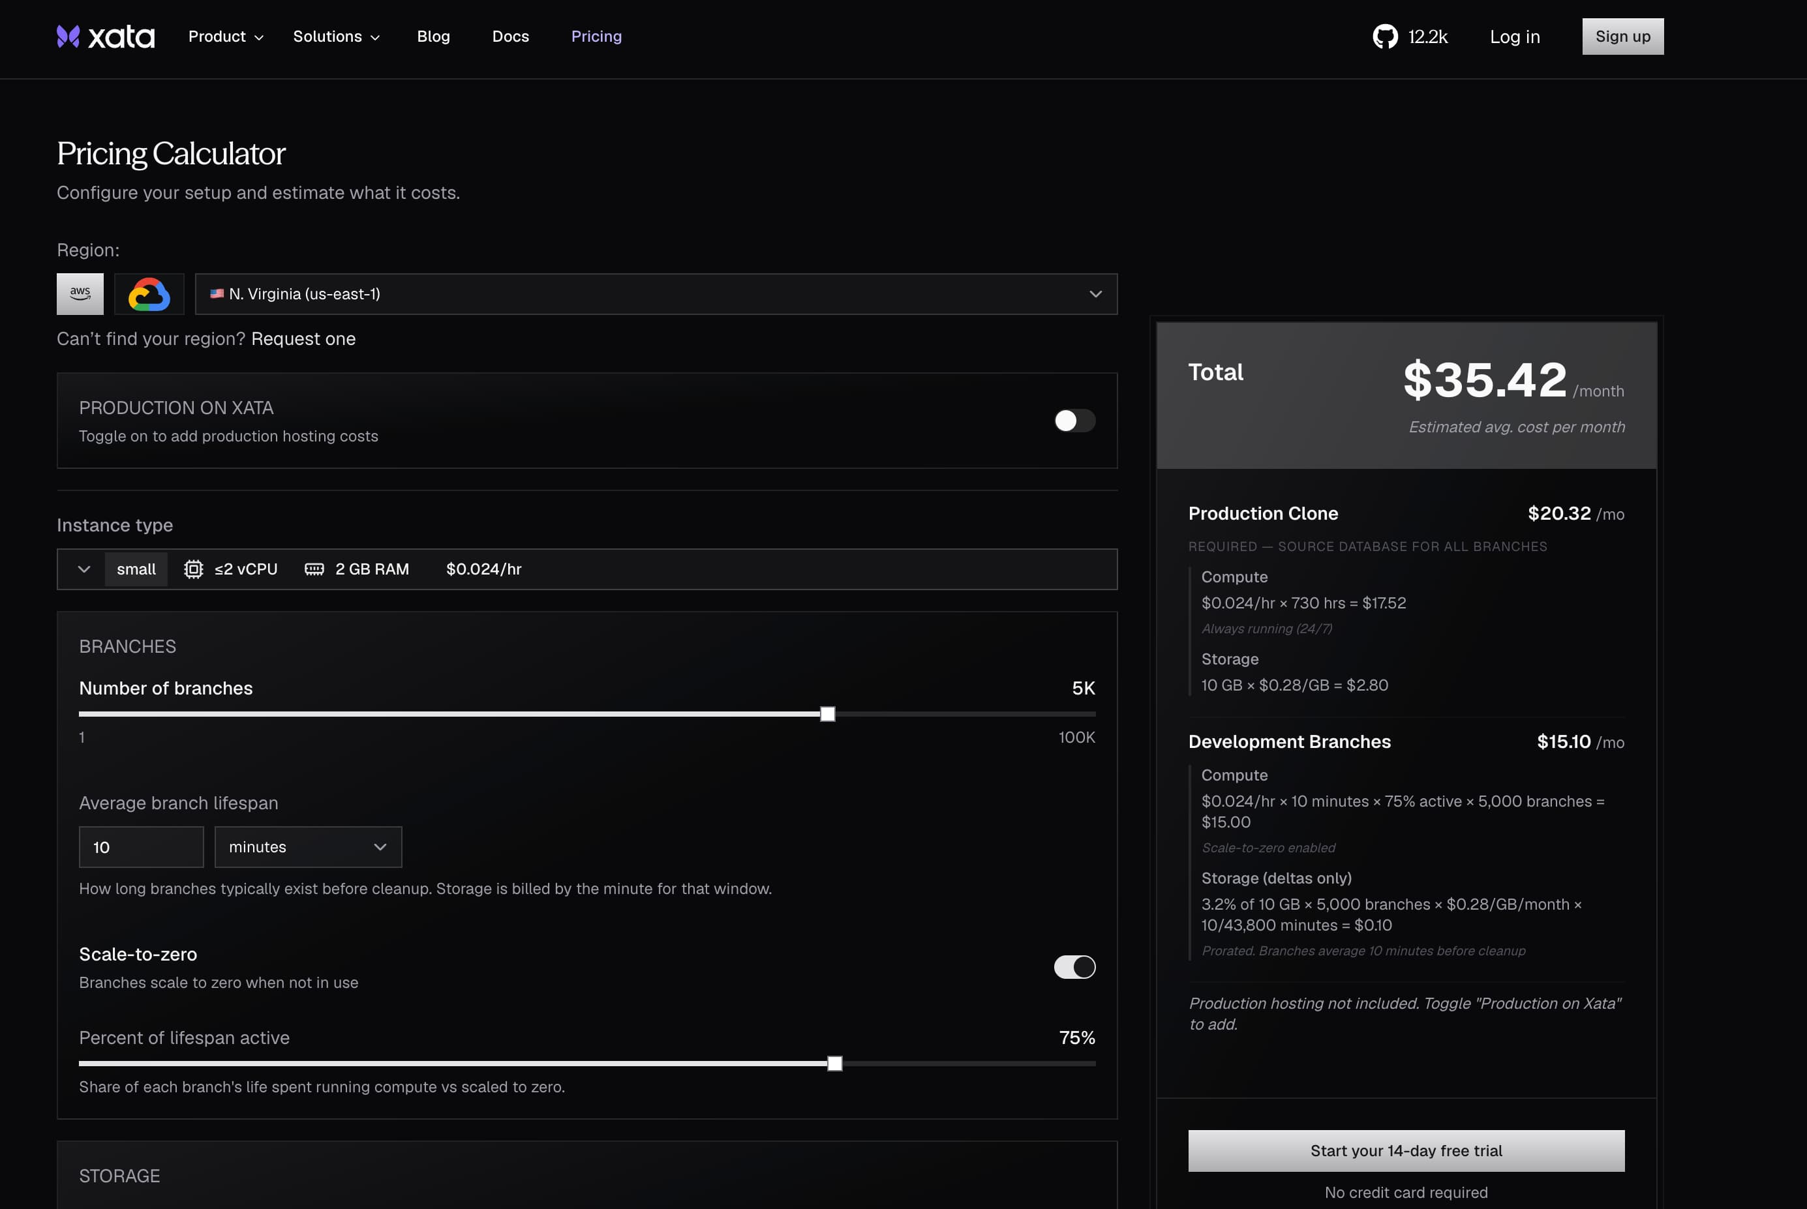1807x1209 pixels.
Task: Click the average branch lifespan number field
Action: (141, 846)
